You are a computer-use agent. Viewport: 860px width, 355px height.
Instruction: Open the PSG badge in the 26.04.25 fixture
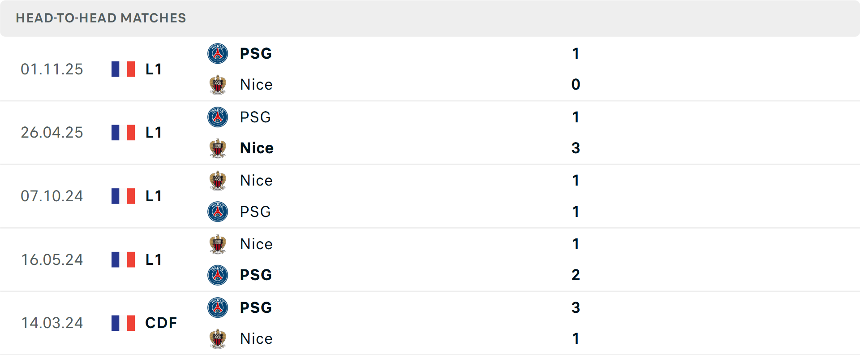[x=218, y=117]
